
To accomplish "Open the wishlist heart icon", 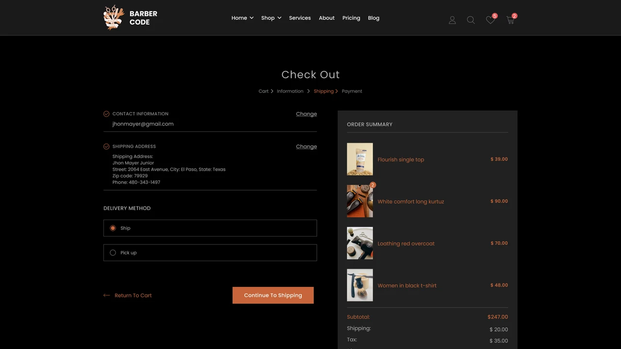I will coord(490,20).
